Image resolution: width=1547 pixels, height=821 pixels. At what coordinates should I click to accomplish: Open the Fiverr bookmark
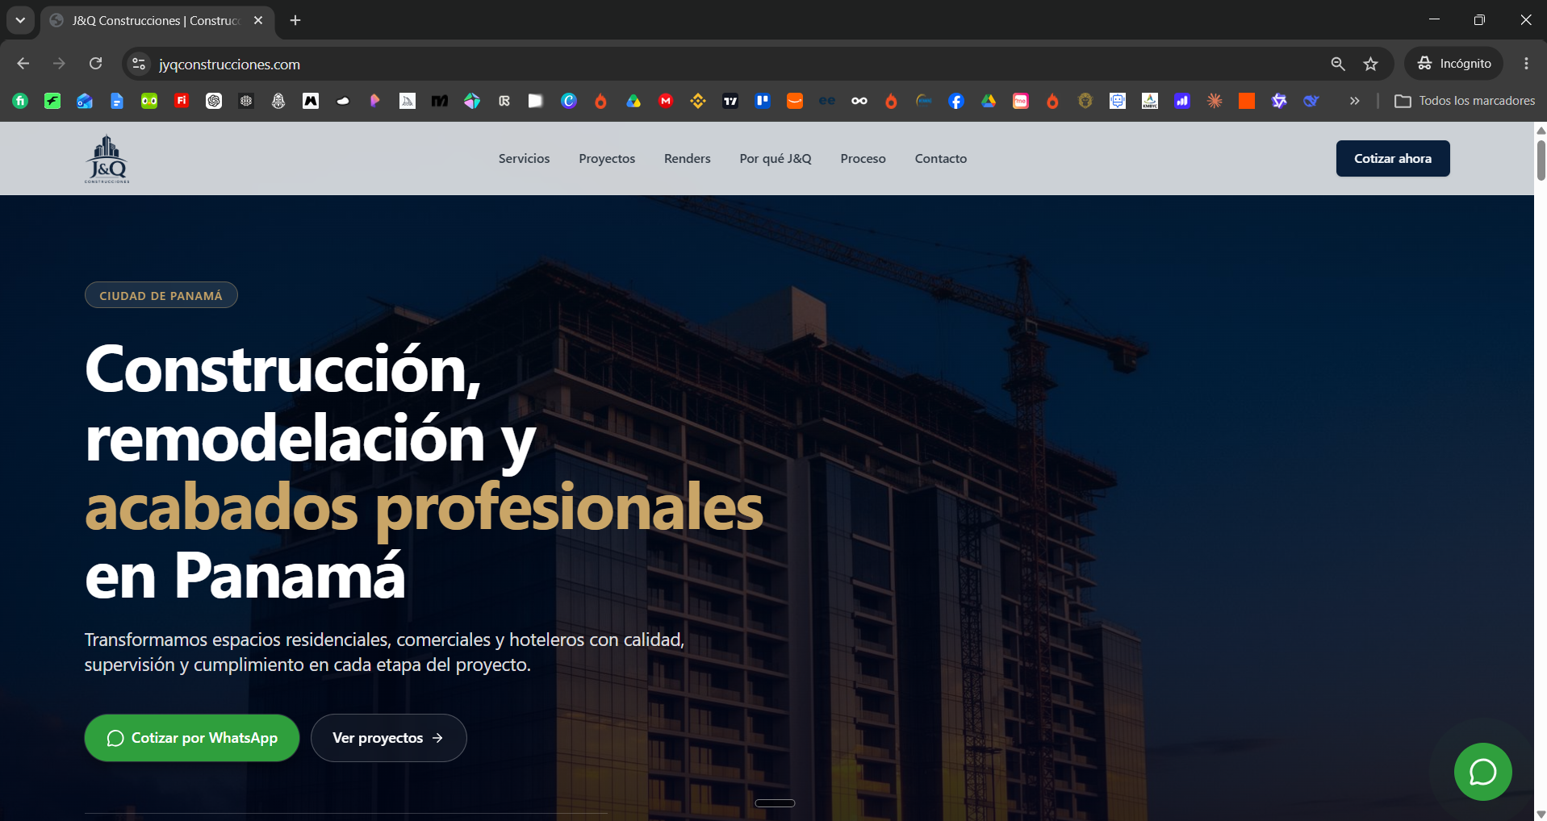point(20,101)
